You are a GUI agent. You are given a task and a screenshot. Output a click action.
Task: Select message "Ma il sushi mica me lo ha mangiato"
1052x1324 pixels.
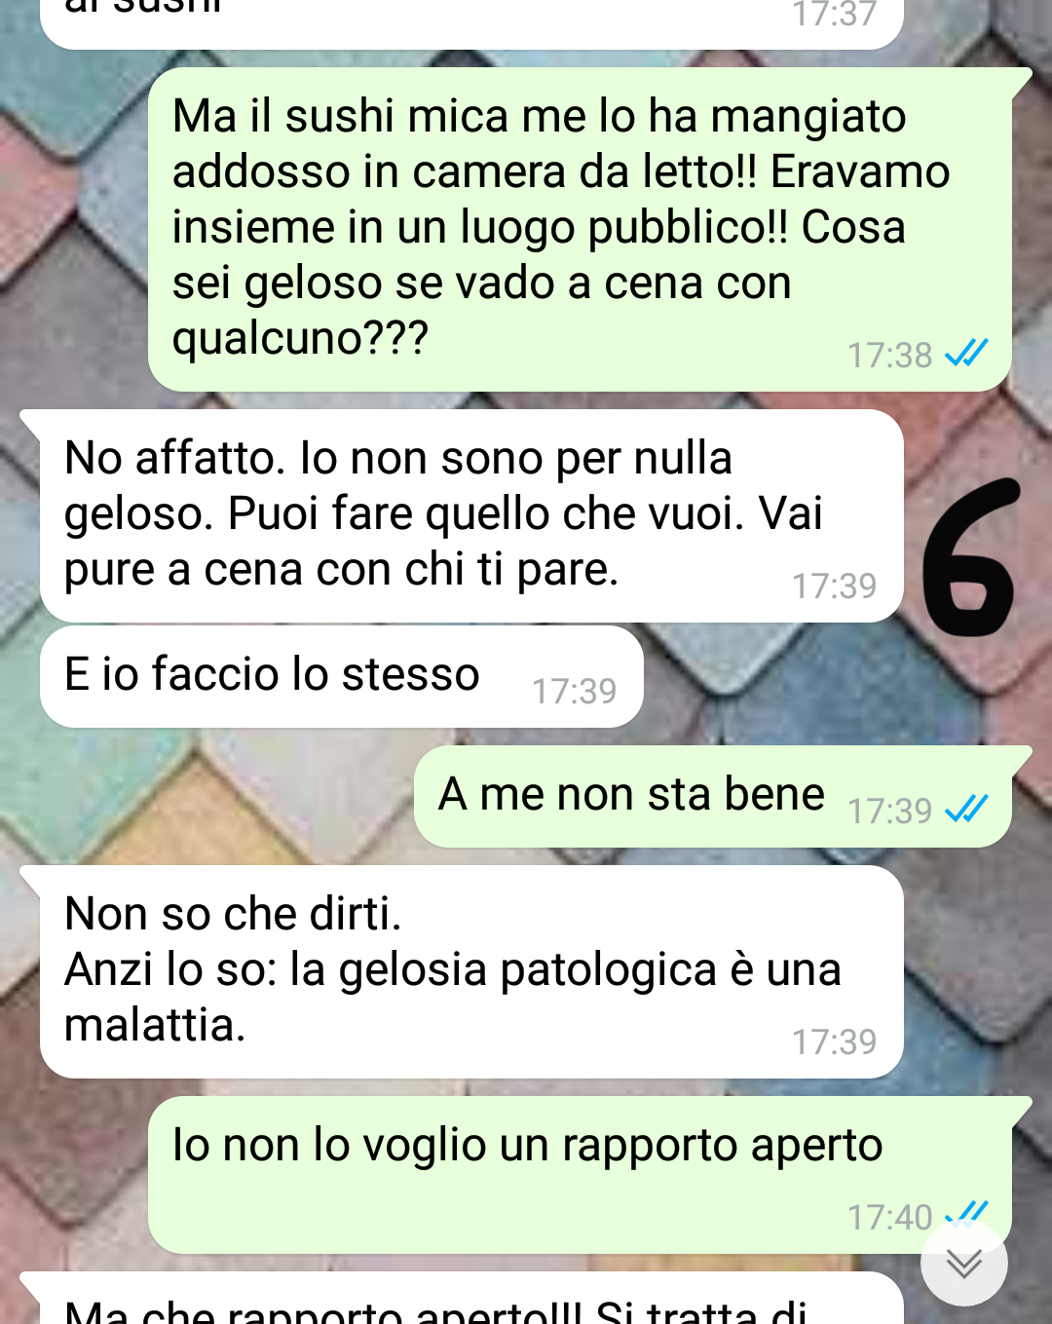580,229
